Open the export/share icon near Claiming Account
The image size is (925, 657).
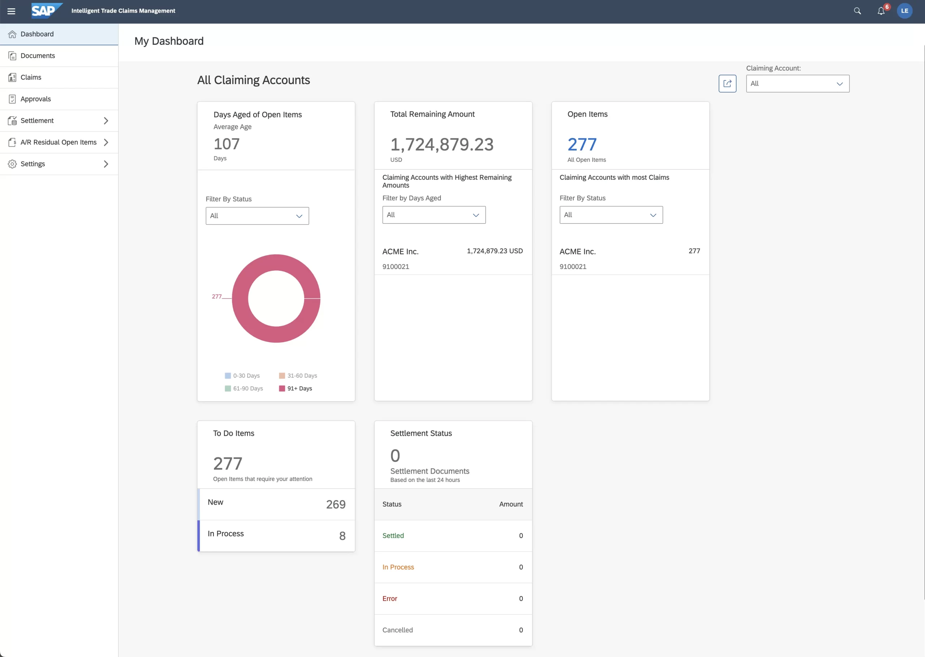[x=727, y=83]
